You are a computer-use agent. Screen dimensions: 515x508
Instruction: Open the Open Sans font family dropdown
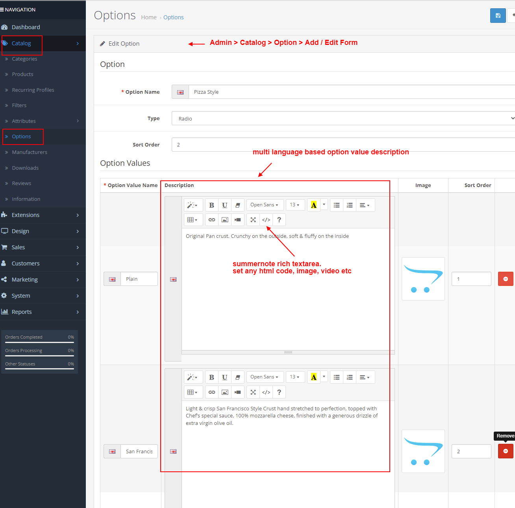[x=265, y=205]
